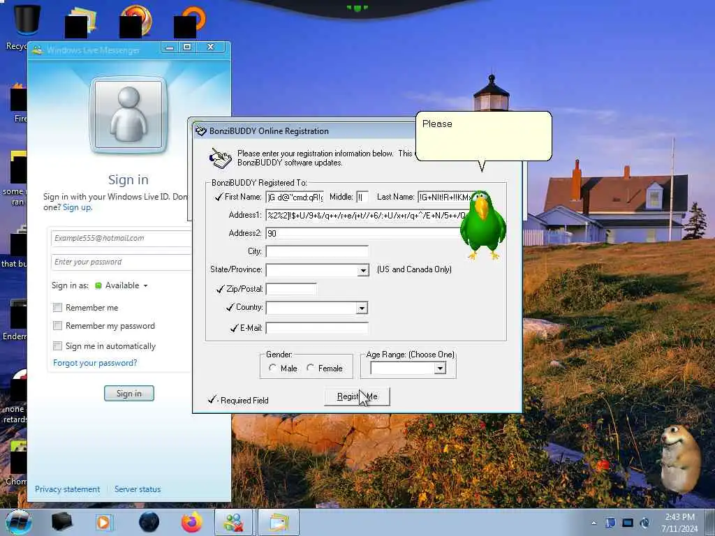Click the Messenger display picture avatar

coord(128,115)
